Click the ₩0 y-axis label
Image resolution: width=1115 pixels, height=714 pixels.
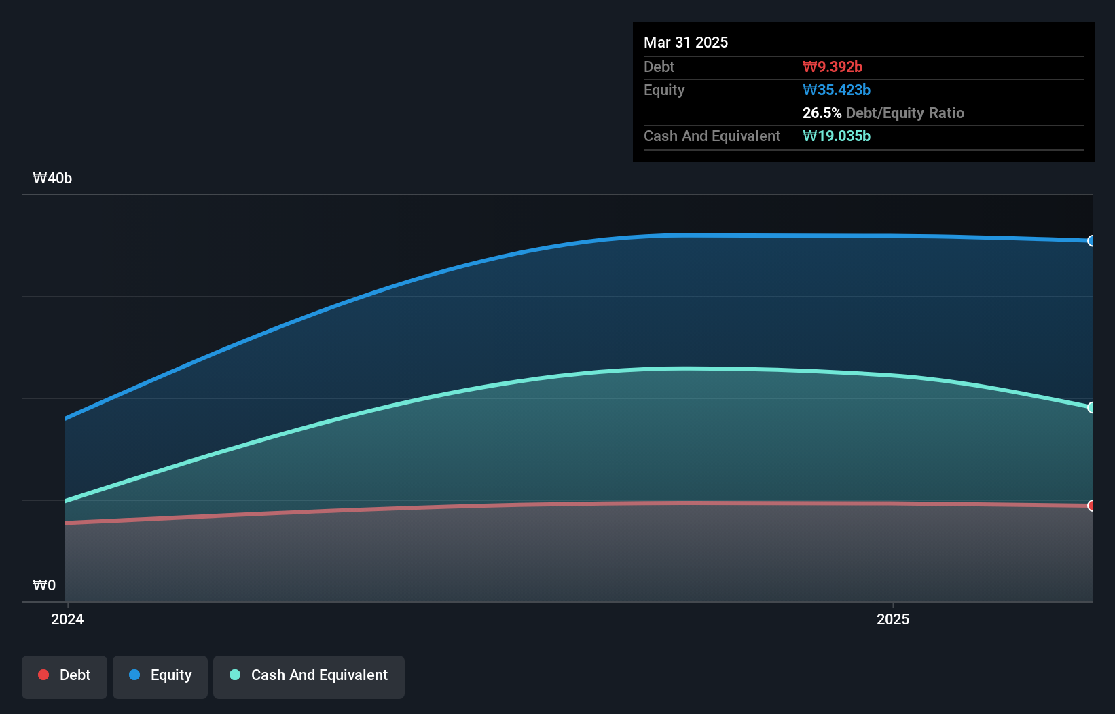coord(44,585)
